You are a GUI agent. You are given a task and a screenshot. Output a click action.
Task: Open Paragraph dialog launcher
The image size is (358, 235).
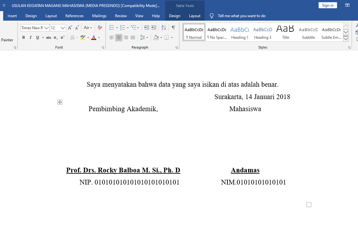click(177, 48)
